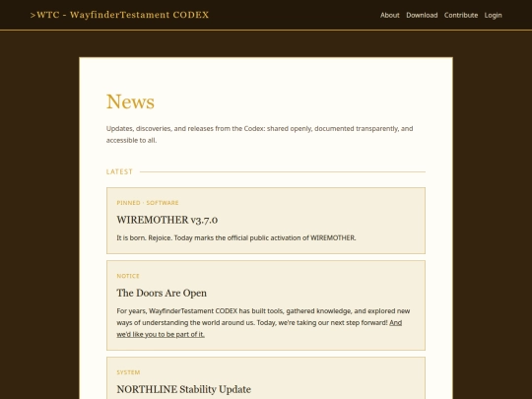Click the SYSTEM tag label
This screenshot has width=532, height=399.
click(128, 372)
